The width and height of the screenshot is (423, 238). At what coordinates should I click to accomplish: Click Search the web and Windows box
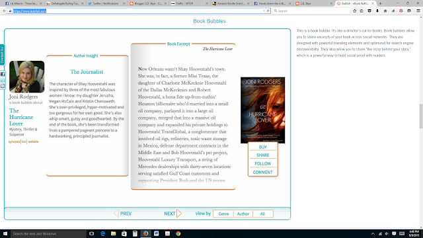(48, 233)
